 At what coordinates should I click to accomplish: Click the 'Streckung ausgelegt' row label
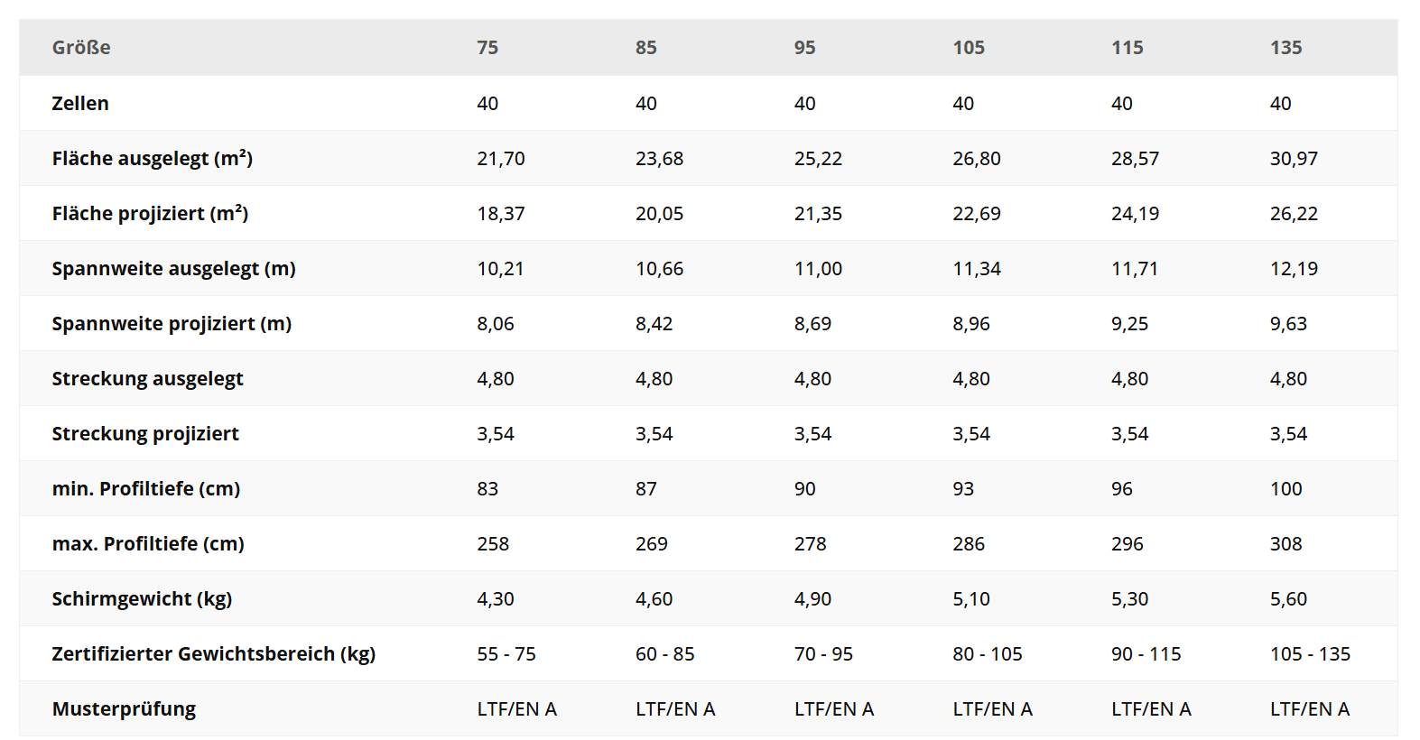[147, 379]
